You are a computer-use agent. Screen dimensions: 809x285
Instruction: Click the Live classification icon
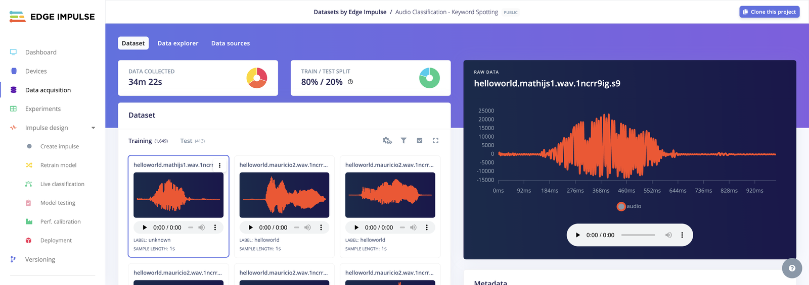(x=29, y=184)
